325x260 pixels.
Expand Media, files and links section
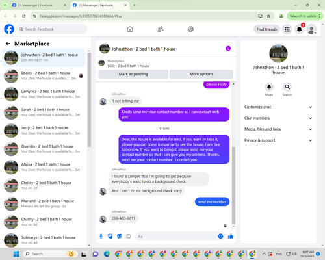click(278, 129)
